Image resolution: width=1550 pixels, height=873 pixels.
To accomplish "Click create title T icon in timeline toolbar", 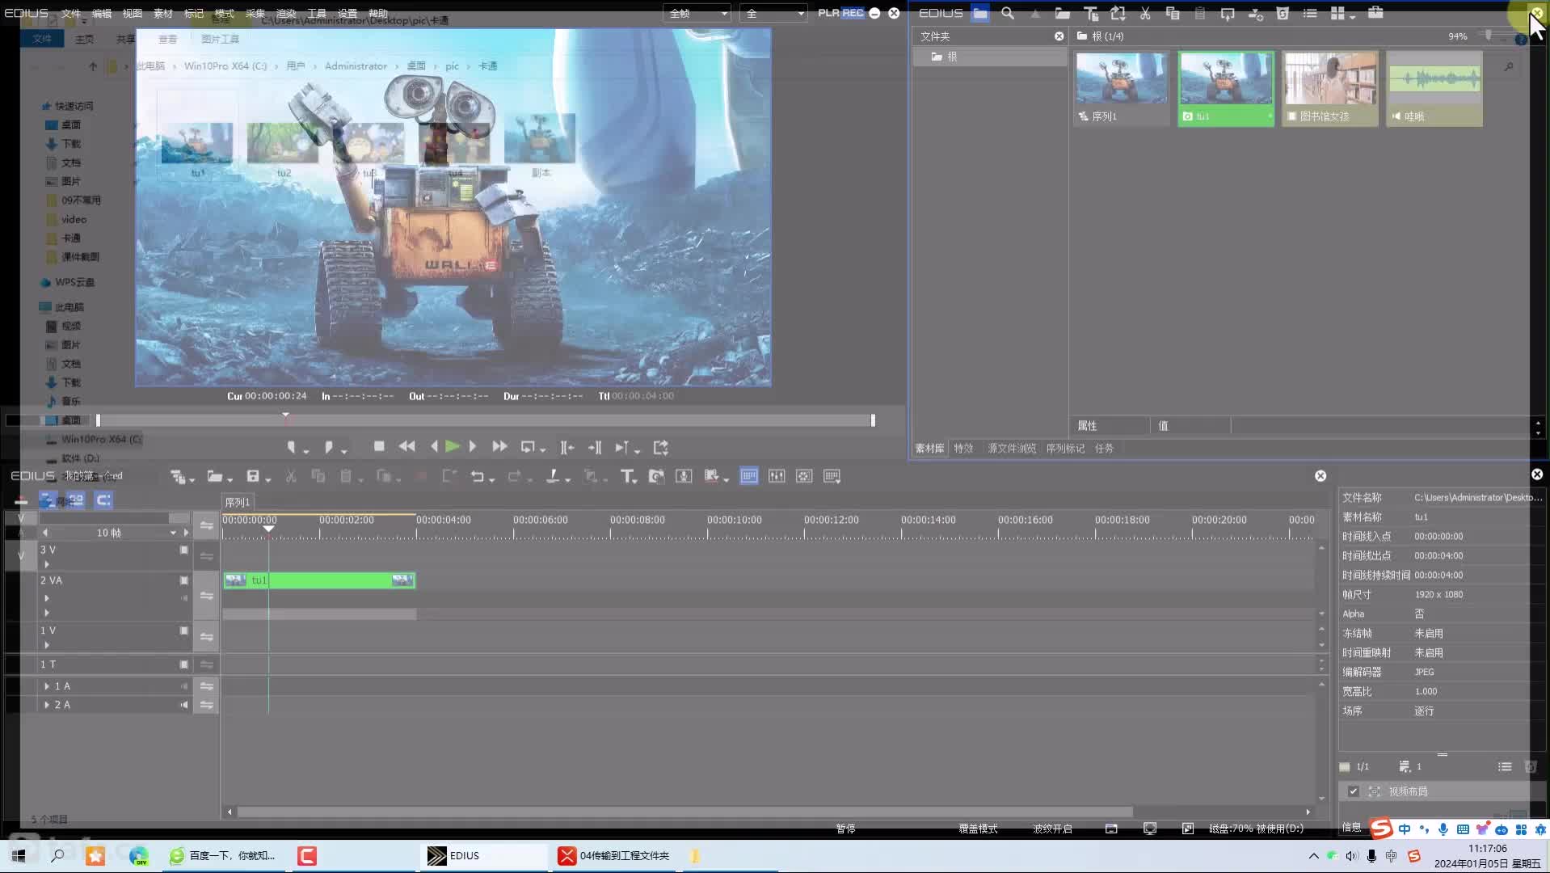I will click(x=628, y=477).
